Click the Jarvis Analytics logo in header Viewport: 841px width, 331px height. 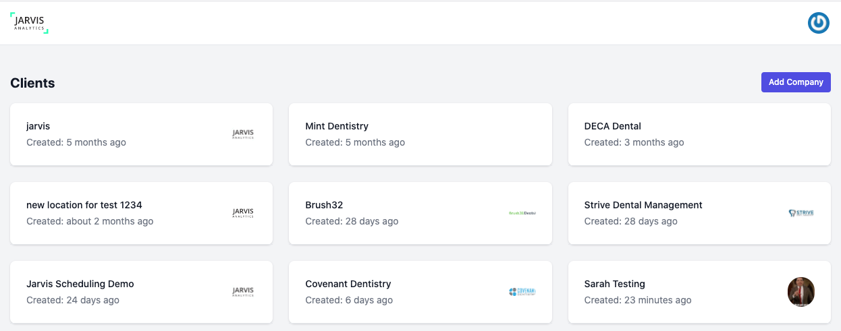tap(30, 22)
